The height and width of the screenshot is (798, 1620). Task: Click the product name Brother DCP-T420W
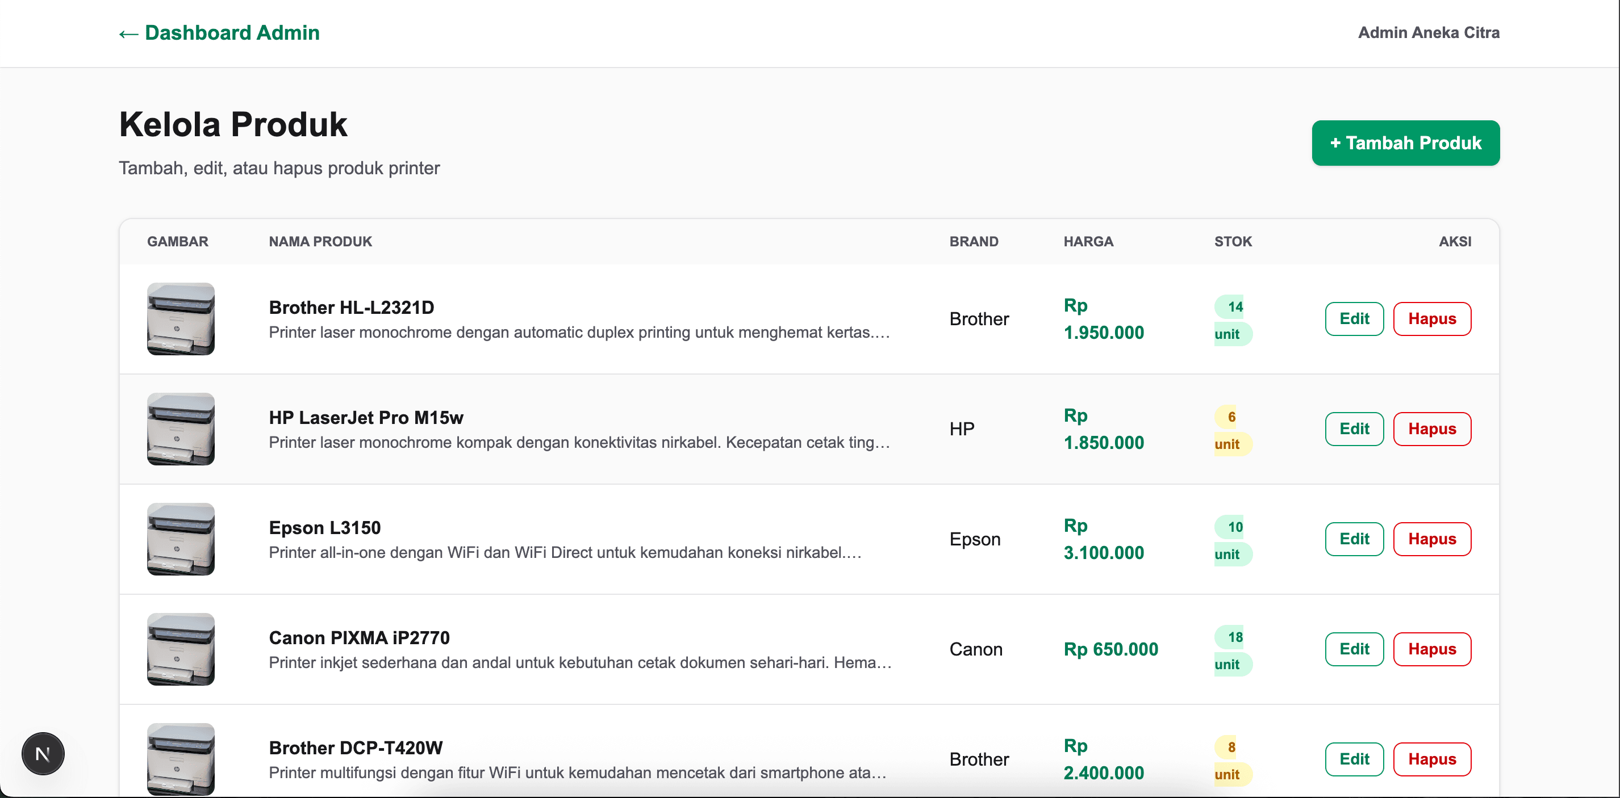[x=356, y=747]
